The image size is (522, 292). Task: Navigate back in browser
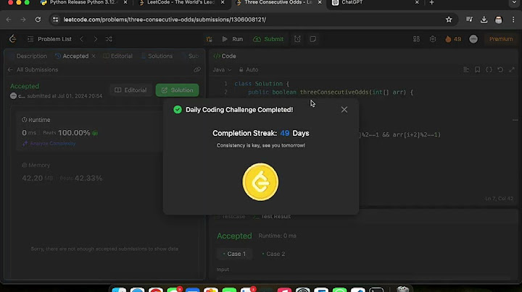tap(9, 20)
